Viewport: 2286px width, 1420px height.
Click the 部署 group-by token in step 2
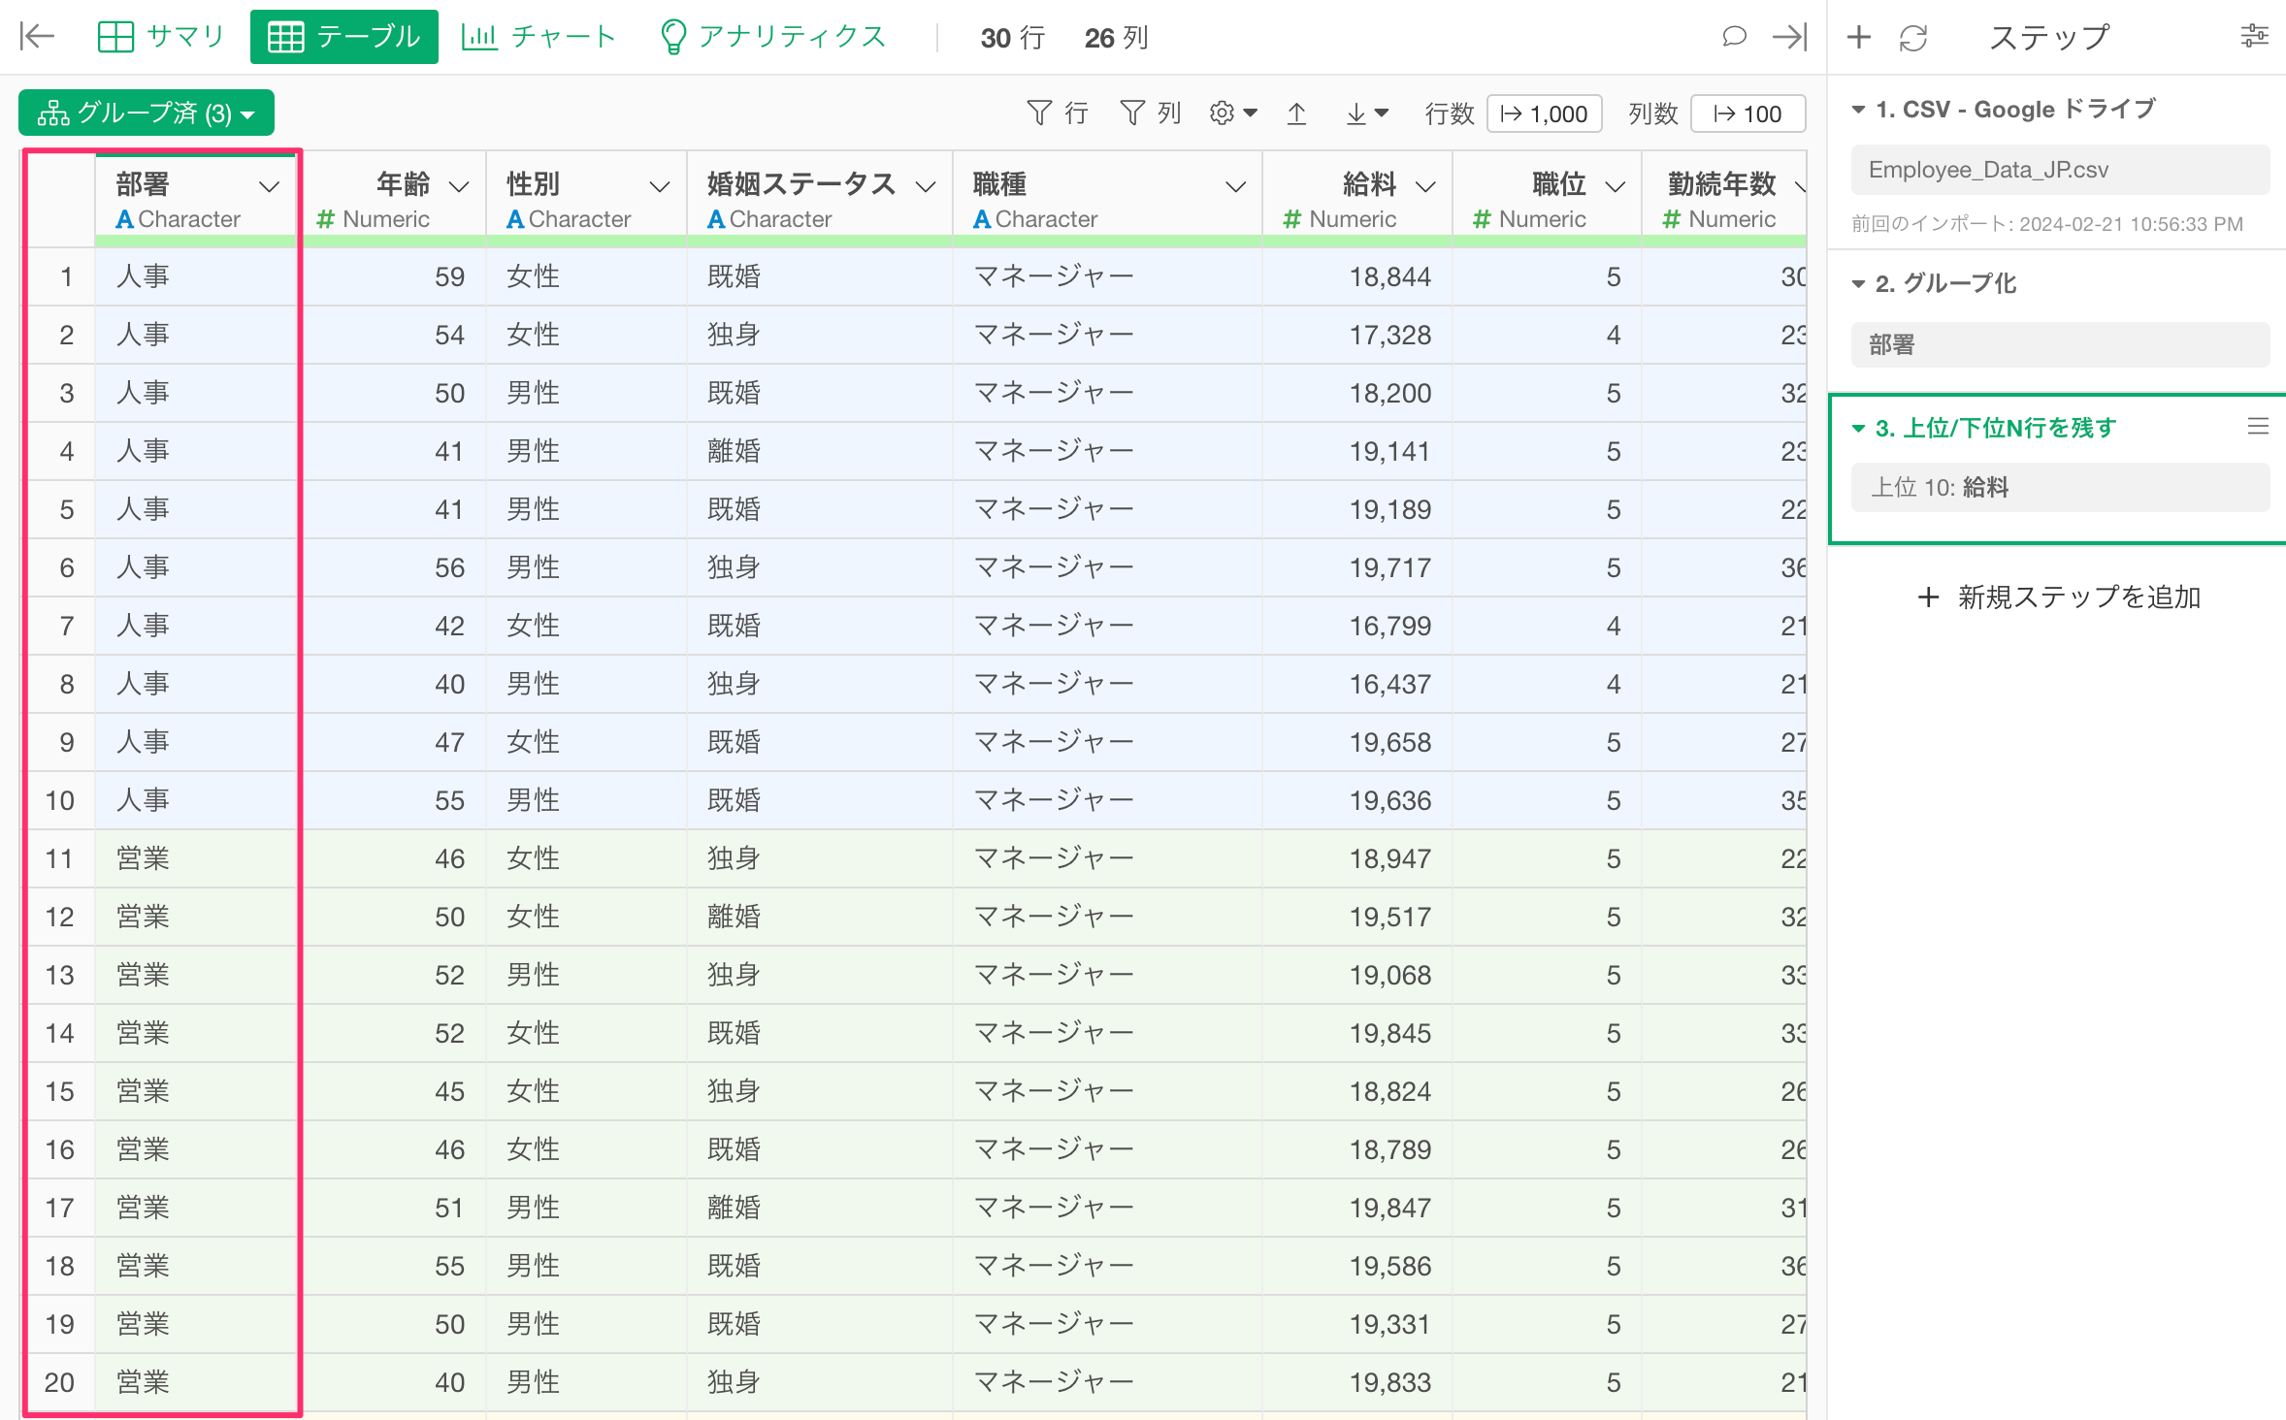2059,345
